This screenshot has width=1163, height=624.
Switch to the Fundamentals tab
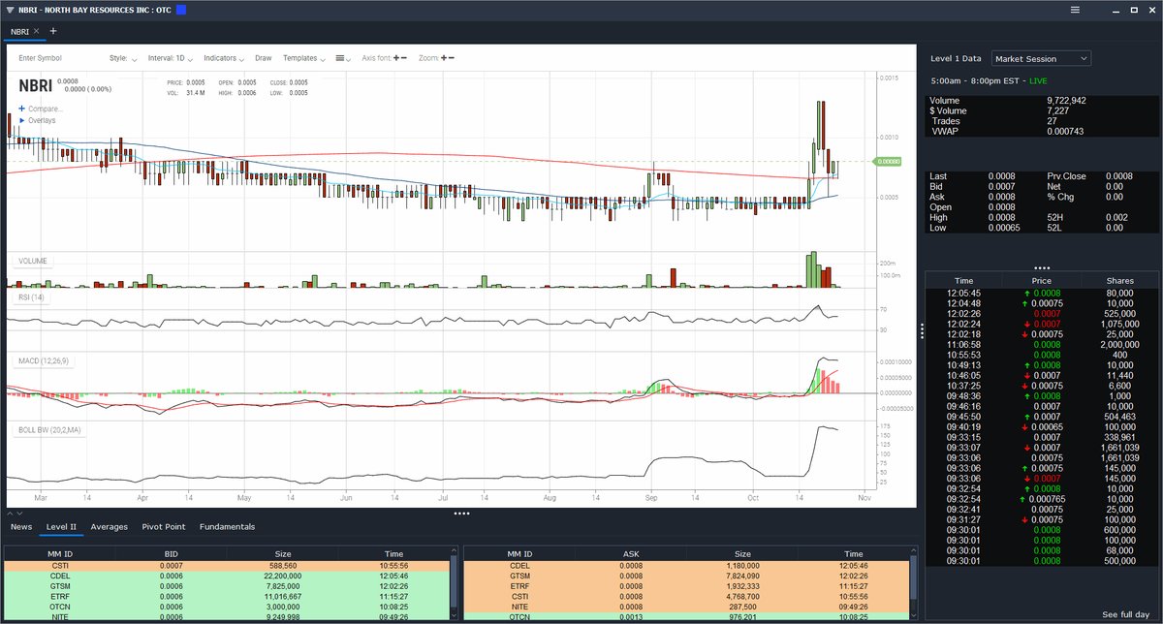coord(227,527)
